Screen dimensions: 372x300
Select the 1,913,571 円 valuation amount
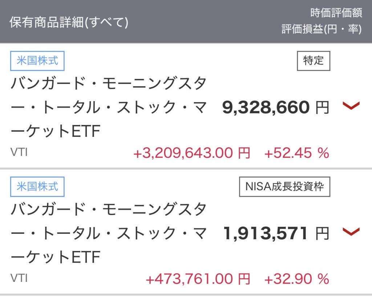point(276,233)
